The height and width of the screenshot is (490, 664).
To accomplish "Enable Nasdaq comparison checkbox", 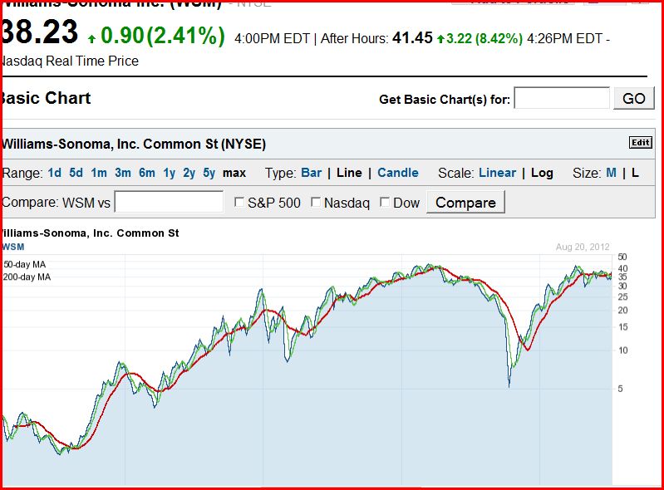I will pos(316,203).
